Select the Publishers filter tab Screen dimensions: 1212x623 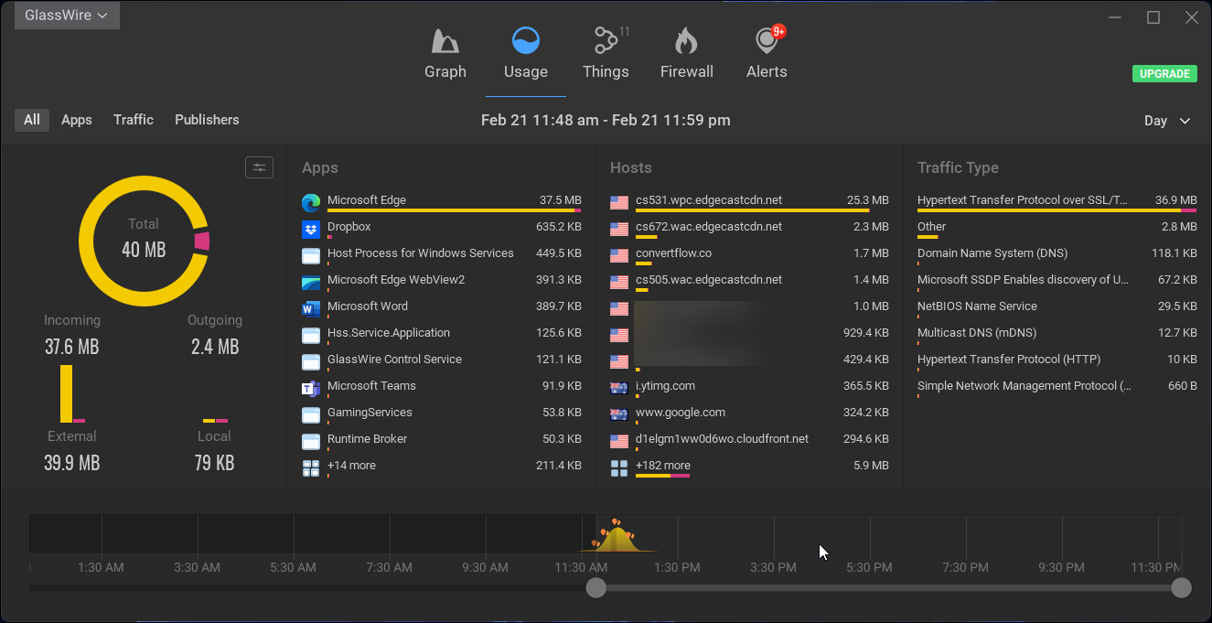tap(207, 120)
